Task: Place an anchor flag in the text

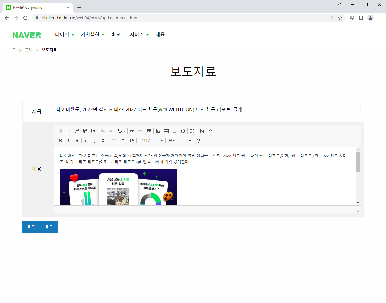Action: [149, 131]
